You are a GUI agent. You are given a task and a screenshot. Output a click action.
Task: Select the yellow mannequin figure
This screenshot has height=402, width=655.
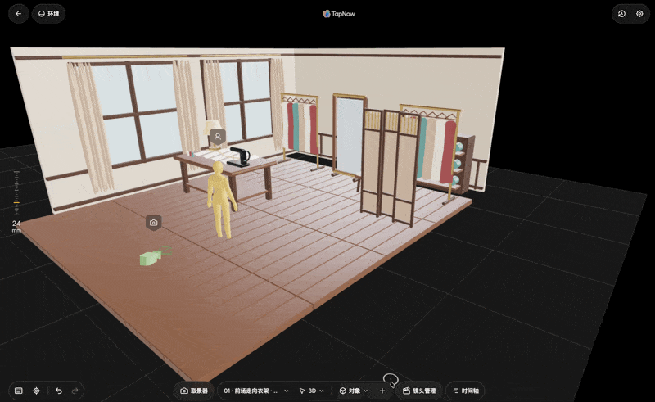point(221,200)
